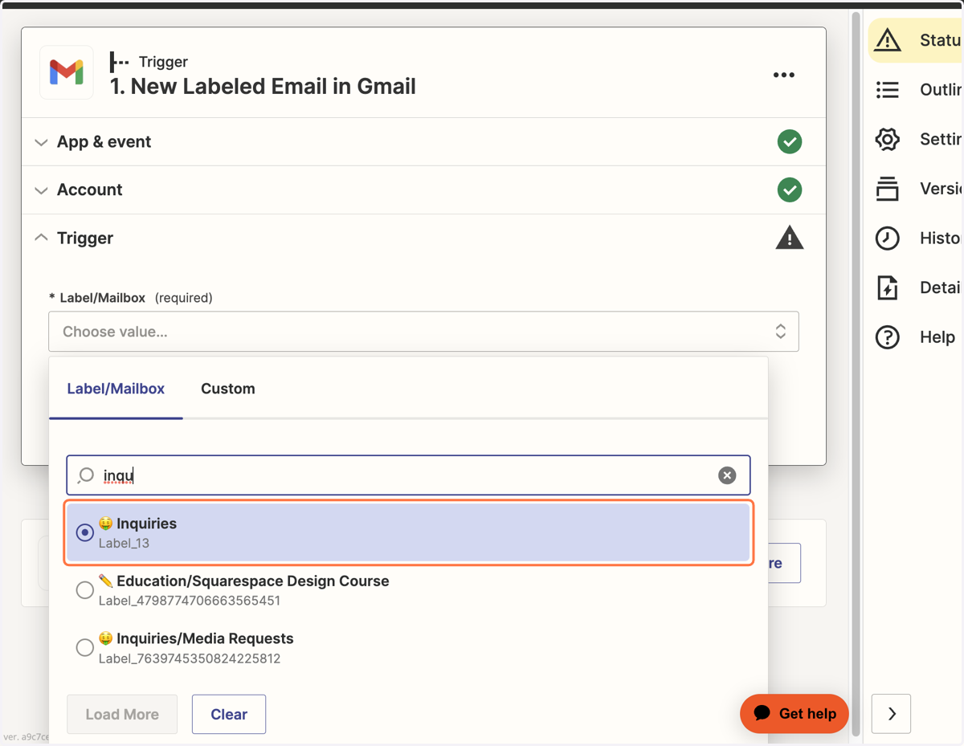
Task: Open the Status sidebar warning icon
Action: pyautogui.click(x=888, y=39)
